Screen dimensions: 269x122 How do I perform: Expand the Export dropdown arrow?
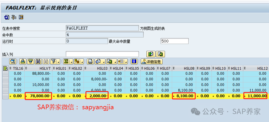click(x=115, y=61)
